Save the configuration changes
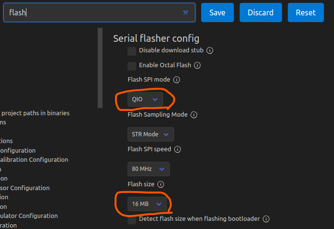Image resolution: width=334 pixels, height=229 pixels. pyautogui.click(x=217, y=12)
